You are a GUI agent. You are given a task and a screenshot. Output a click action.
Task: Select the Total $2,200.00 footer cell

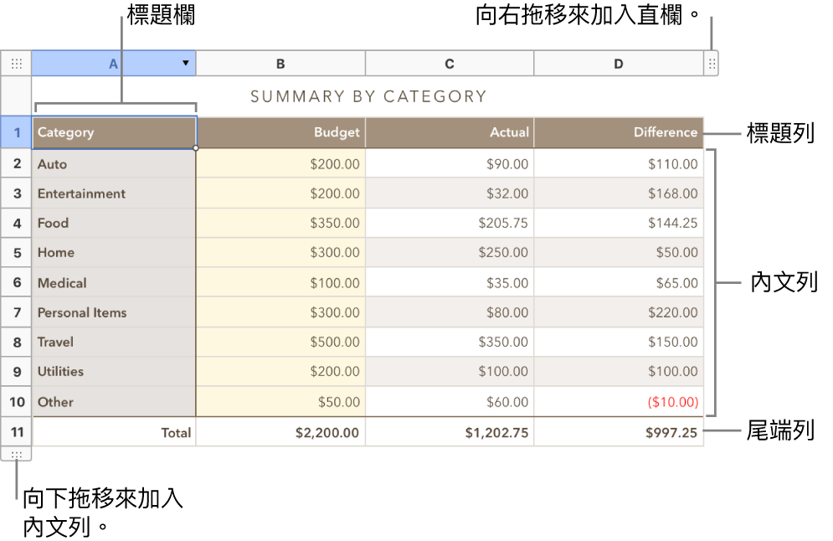[x=281, y=432]
